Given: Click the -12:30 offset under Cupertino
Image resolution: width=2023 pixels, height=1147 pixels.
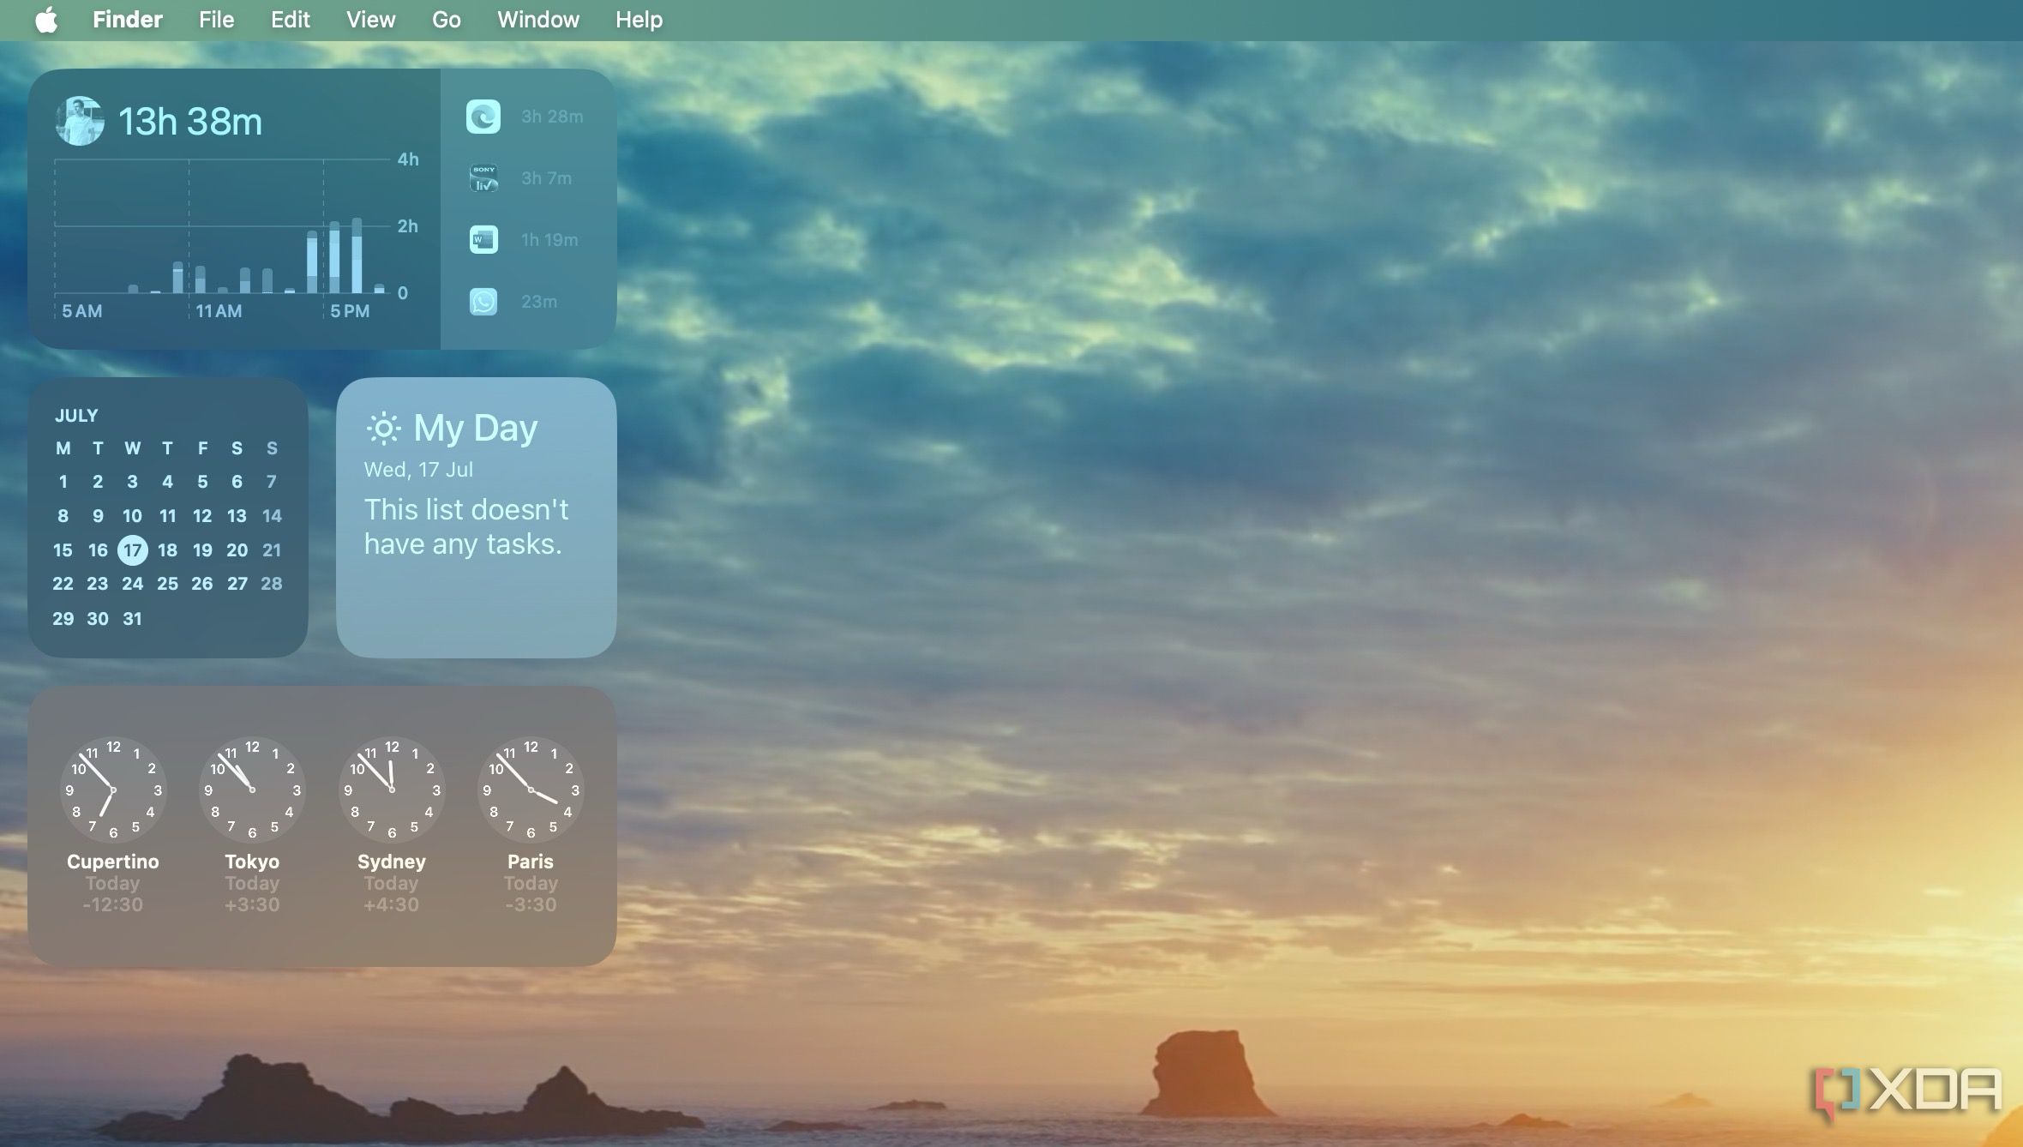Looking at the screenshot, I should pyautogui.click(x=113, y=905).
